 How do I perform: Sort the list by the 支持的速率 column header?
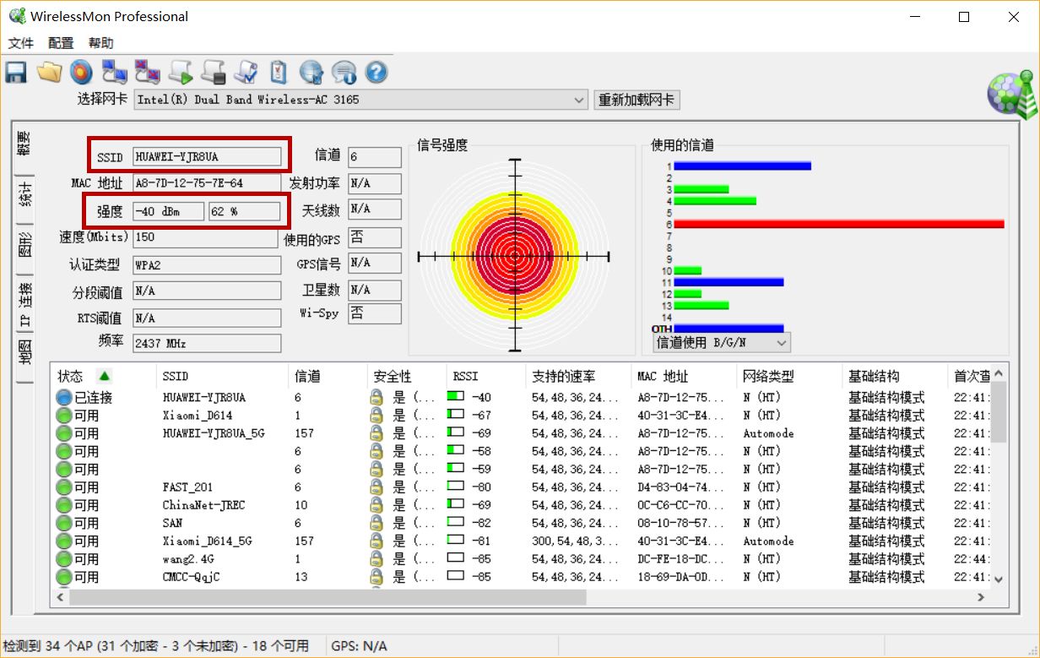click(578, 376)
